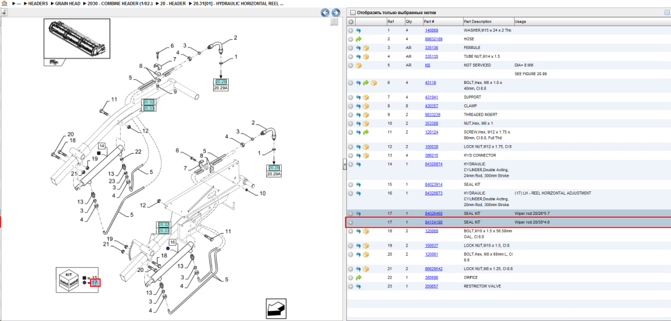Open the '...' collapsed breadcrumb levels

[19, 3]
